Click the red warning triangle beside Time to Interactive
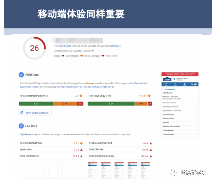This screenshot has width=213, height=182. (82, 156)
